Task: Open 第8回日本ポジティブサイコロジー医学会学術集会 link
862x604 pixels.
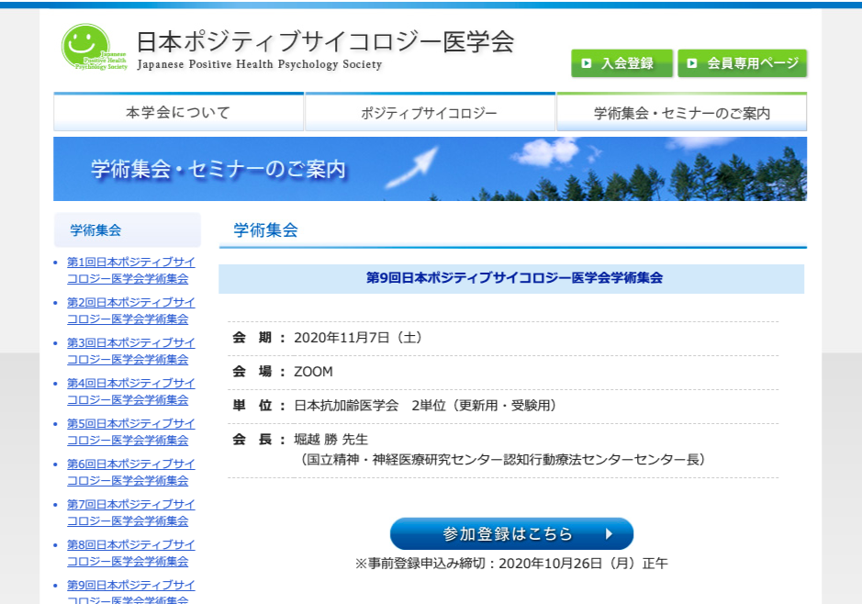Action: (131, 553)
